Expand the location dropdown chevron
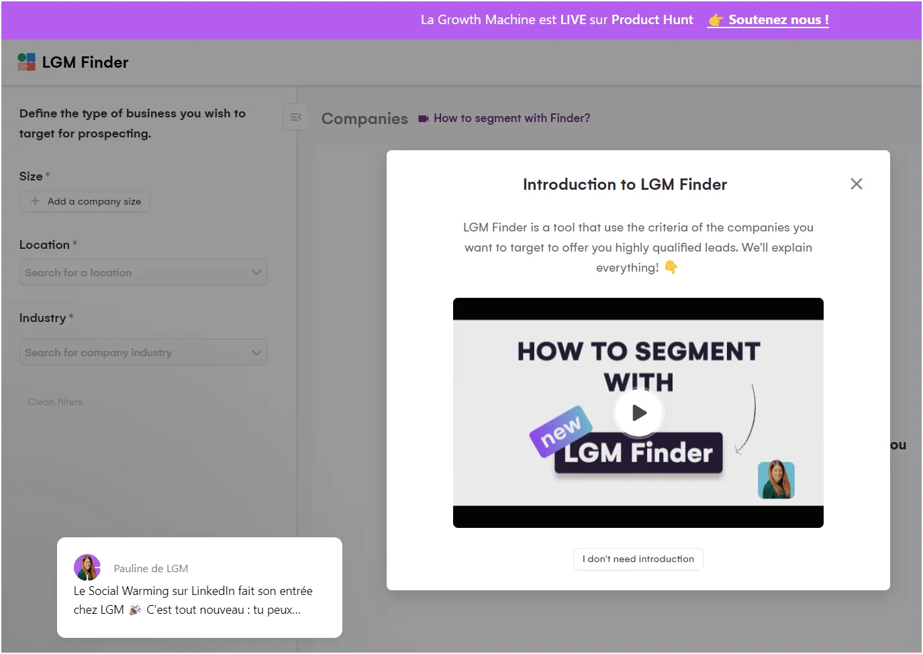 [256, 272]
